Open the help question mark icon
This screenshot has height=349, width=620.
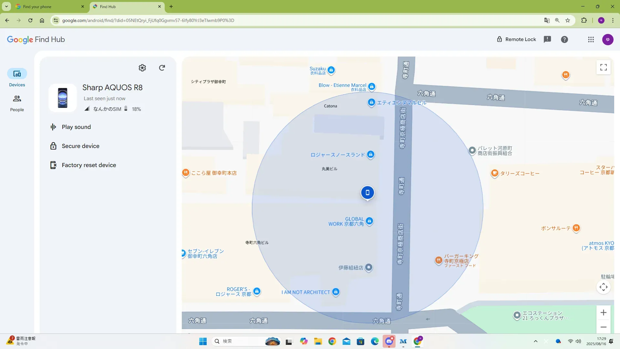click(564, 39)
